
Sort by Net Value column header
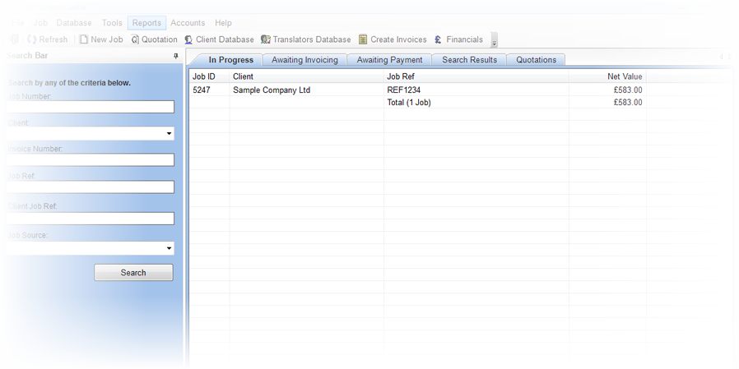(x=607, y=76)
